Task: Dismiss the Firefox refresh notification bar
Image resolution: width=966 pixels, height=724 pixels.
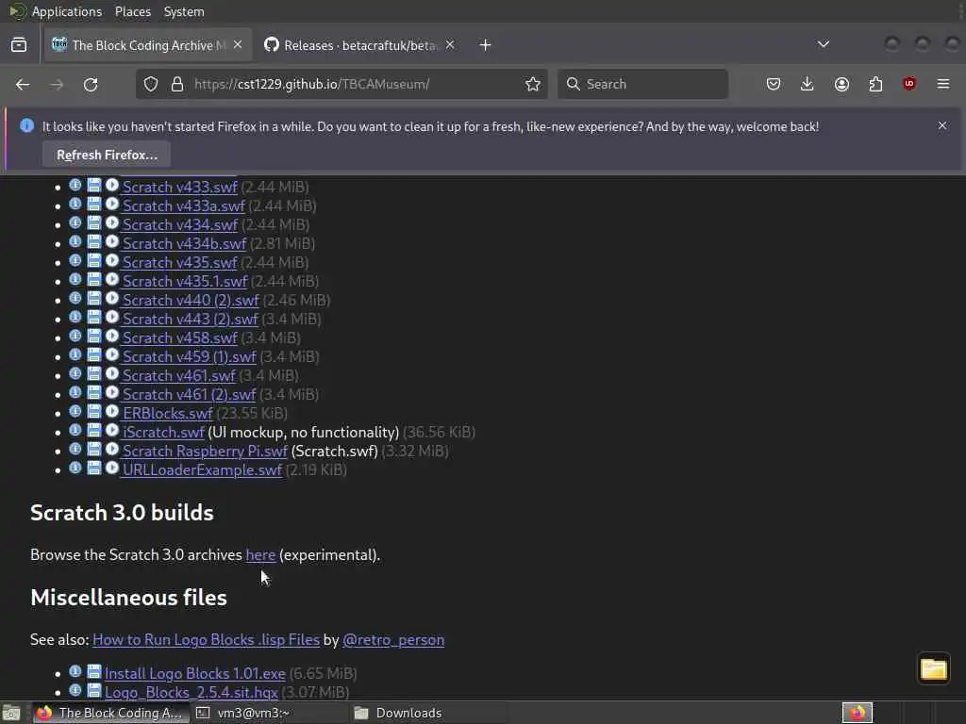Action: pyautogui.click(x=942, y=125)
